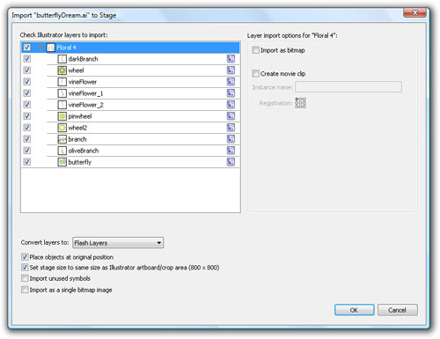440x339 pixels.
Task: Click the movie clip icon on vineFlower_1 row
Action: pos(231,93)
